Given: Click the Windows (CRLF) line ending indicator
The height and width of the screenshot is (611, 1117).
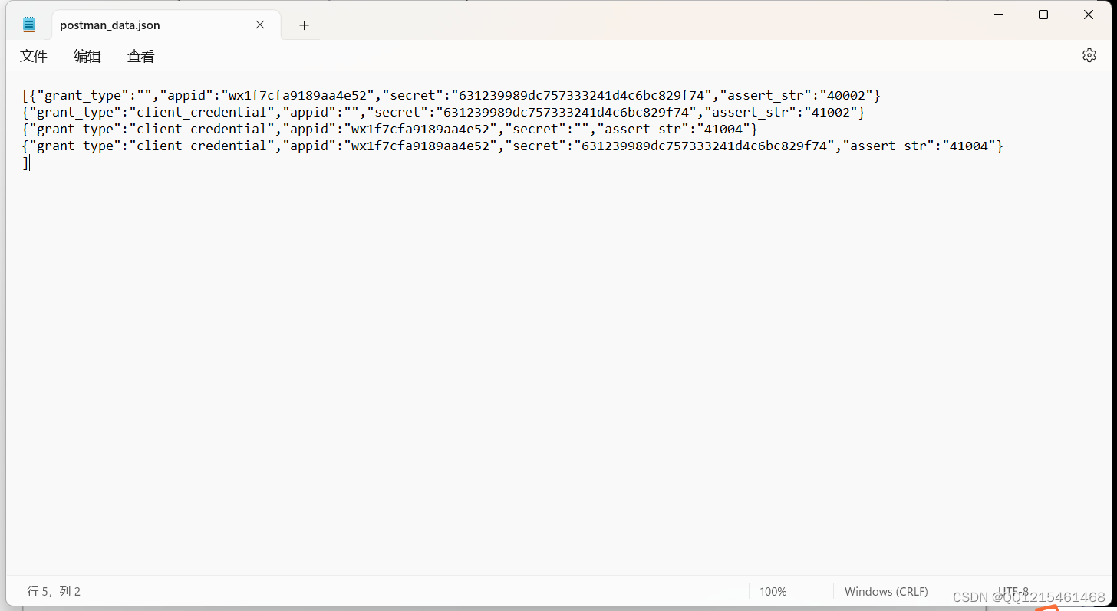Looking at the screenshot, I should 886,592.
